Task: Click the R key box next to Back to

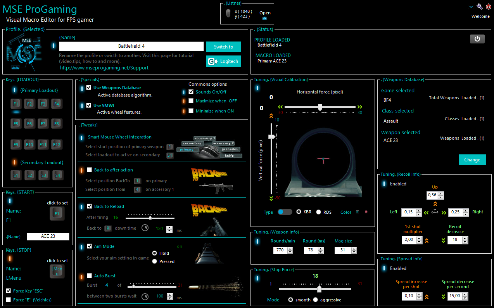Action: [x=108, y=228]
